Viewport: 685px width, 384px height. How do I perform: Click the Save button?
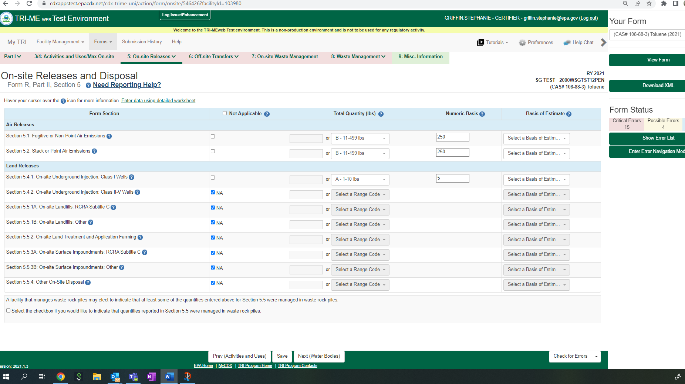click(282, 356)
